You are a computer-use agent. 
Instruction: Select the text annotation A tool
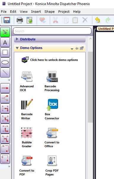[5, 42]
